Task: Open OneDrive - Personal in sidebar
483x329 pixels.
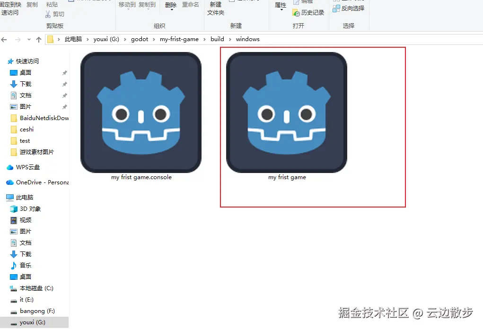Action: 37,182
